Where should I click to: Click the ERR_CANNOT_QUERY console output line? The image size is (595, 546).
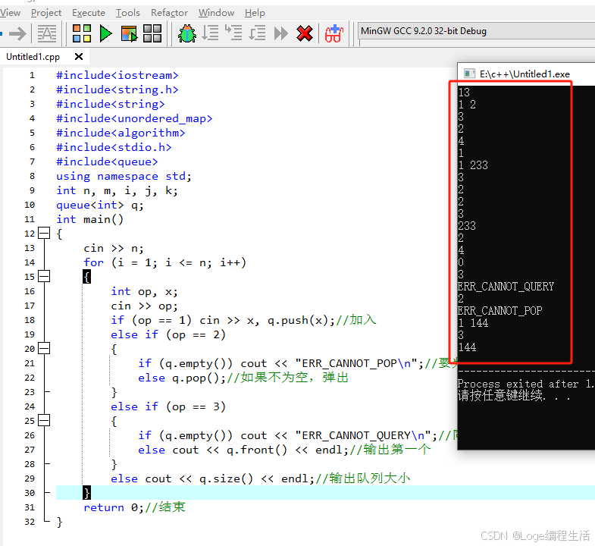tap(506, 287)
